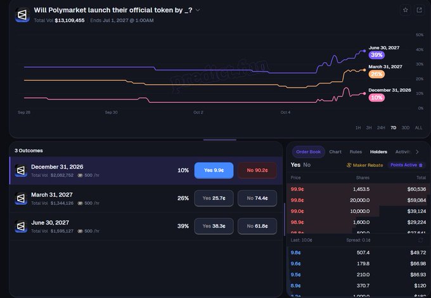Screen dimensions: 431x298
Task: Click the Shares column header
Action: pos(363,178)
